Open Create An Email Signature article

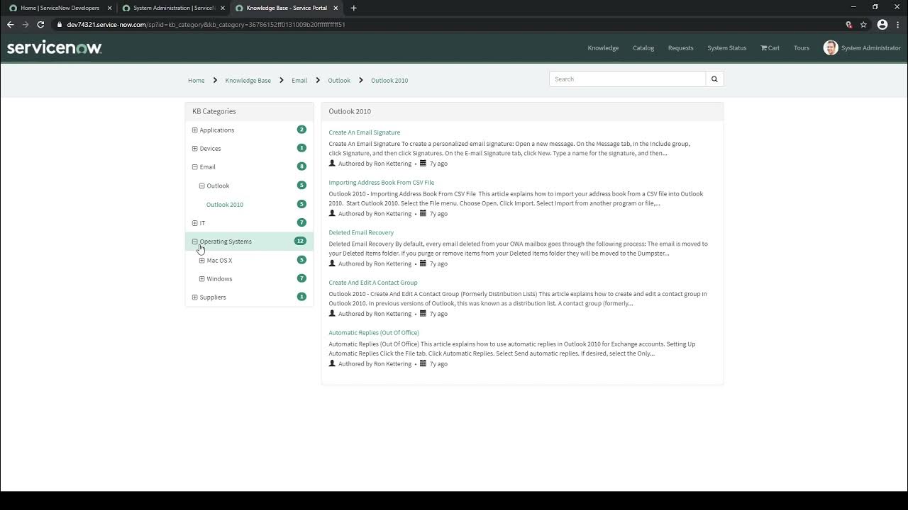(365, 132)
